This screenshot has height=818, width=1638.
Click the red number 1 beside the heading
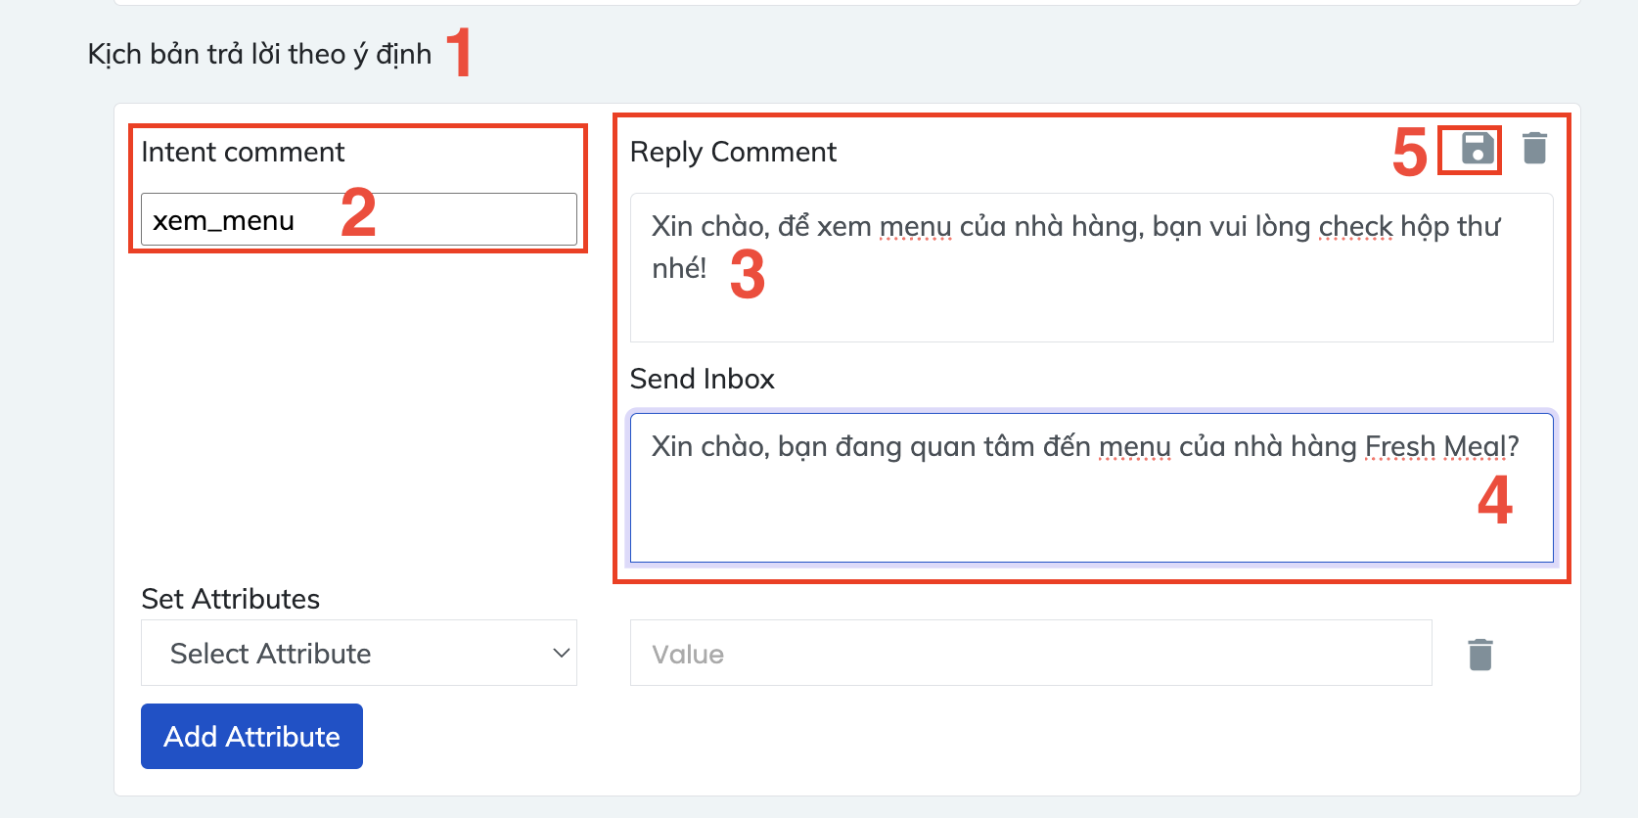click(459, 52)
